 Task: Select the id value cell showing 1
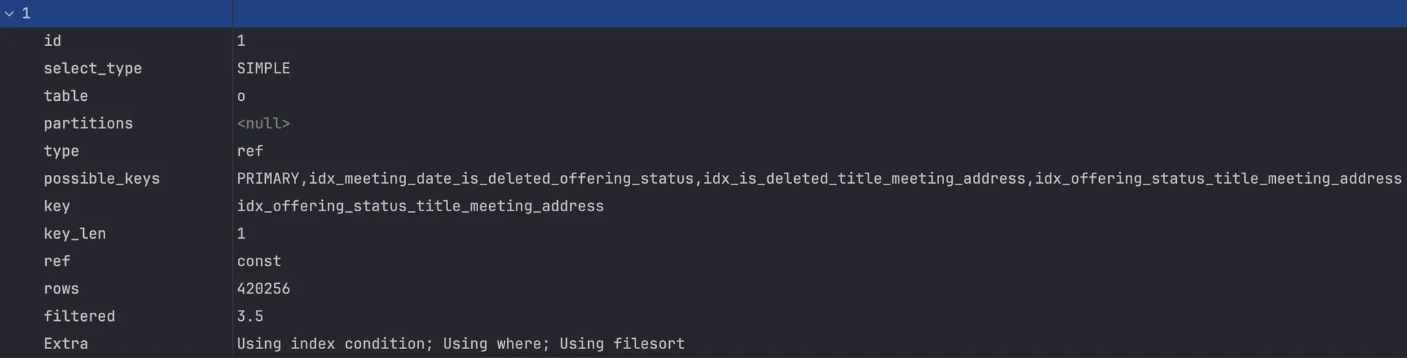(x=241, y=41)
